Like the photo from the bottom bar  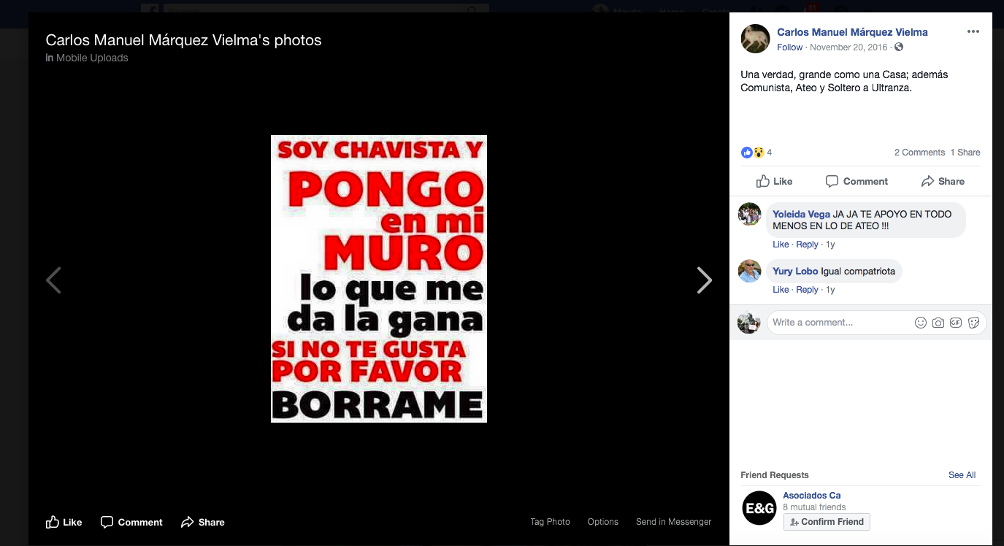[64, 522]
